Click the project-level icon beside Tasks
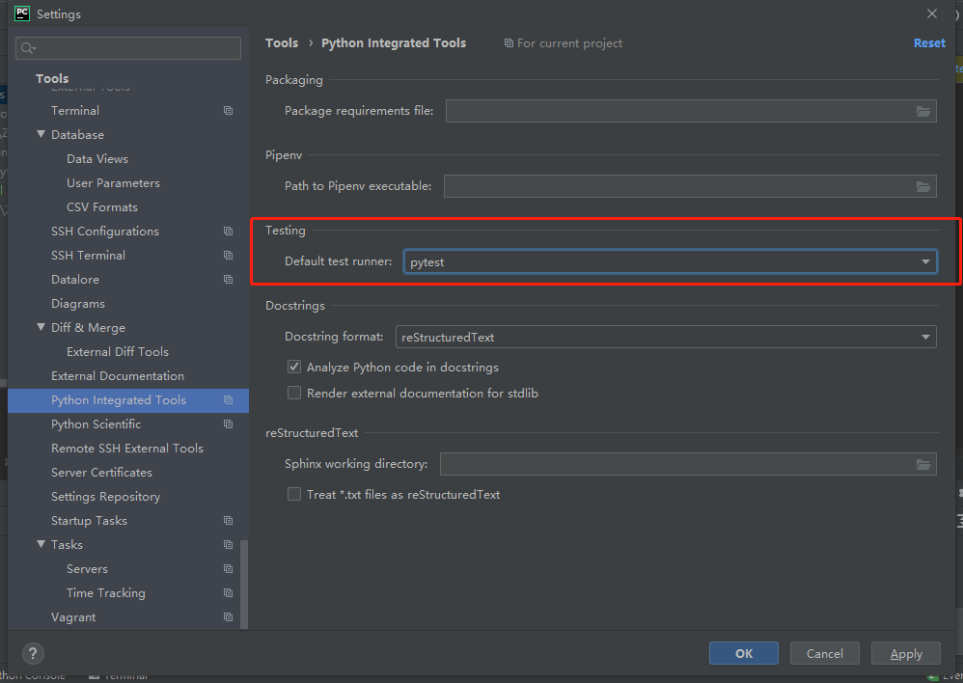This screenshot has height=683, width=963. click(x=228, y=545)
